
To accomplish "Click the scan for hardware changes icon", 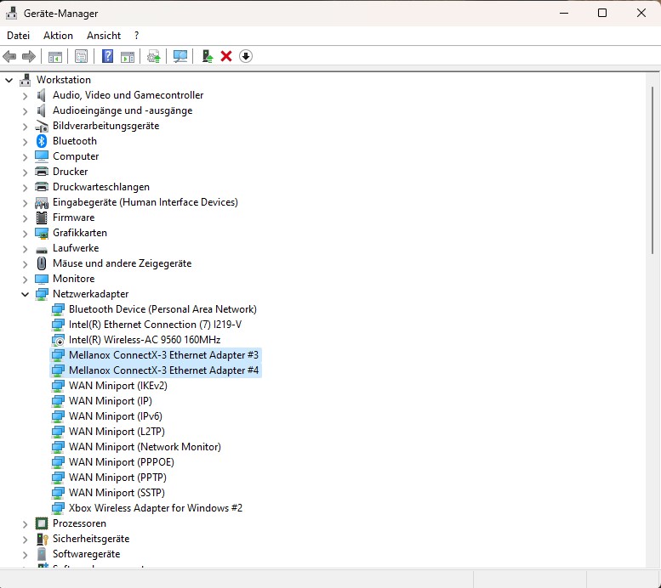I will tap(180, 56).
